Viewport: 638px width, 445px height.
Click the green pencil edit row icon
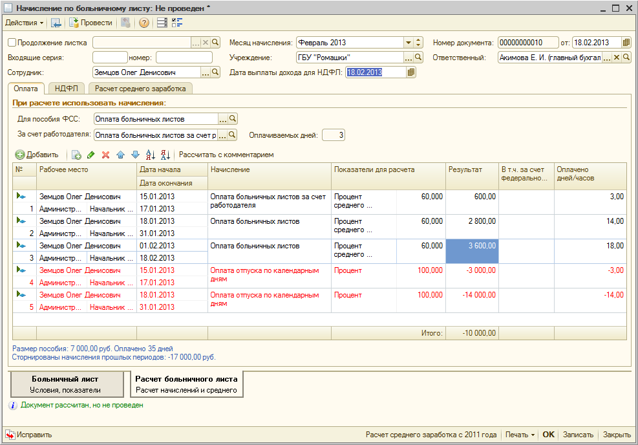click(x=91, y=155)
